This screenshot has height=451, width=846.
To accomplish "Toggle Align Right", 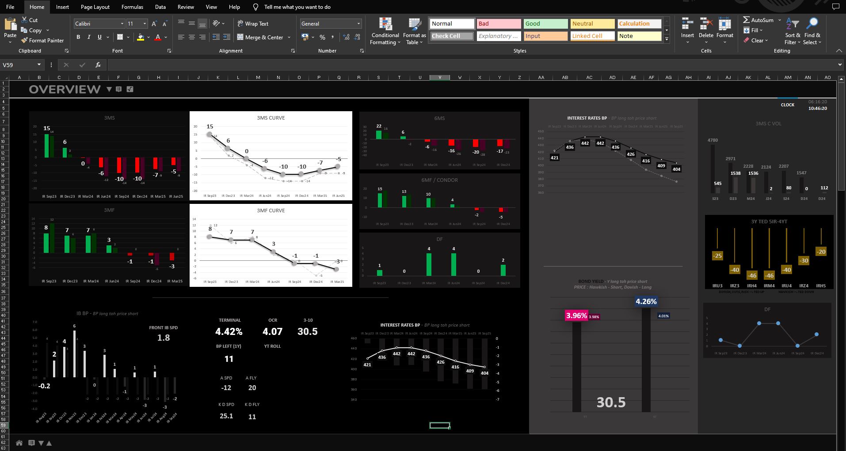I will pos(202,37).
